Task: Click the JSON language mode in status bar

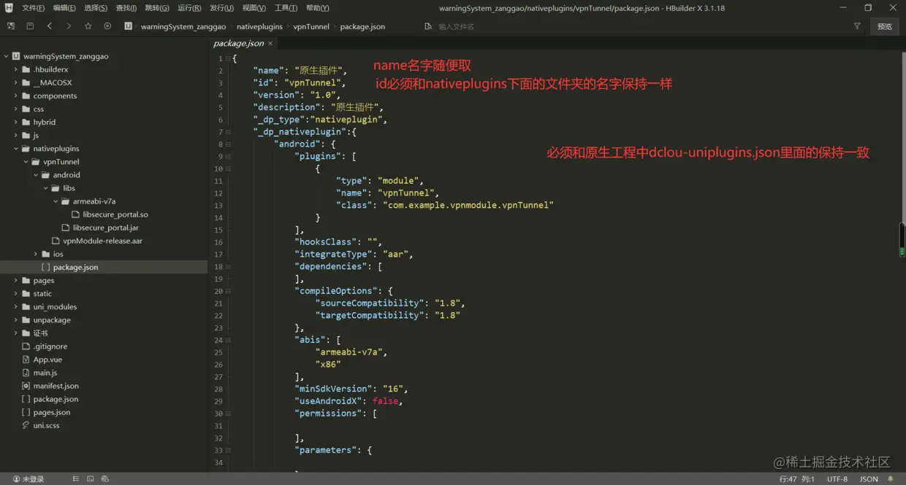Action: (x=869, y=479)
